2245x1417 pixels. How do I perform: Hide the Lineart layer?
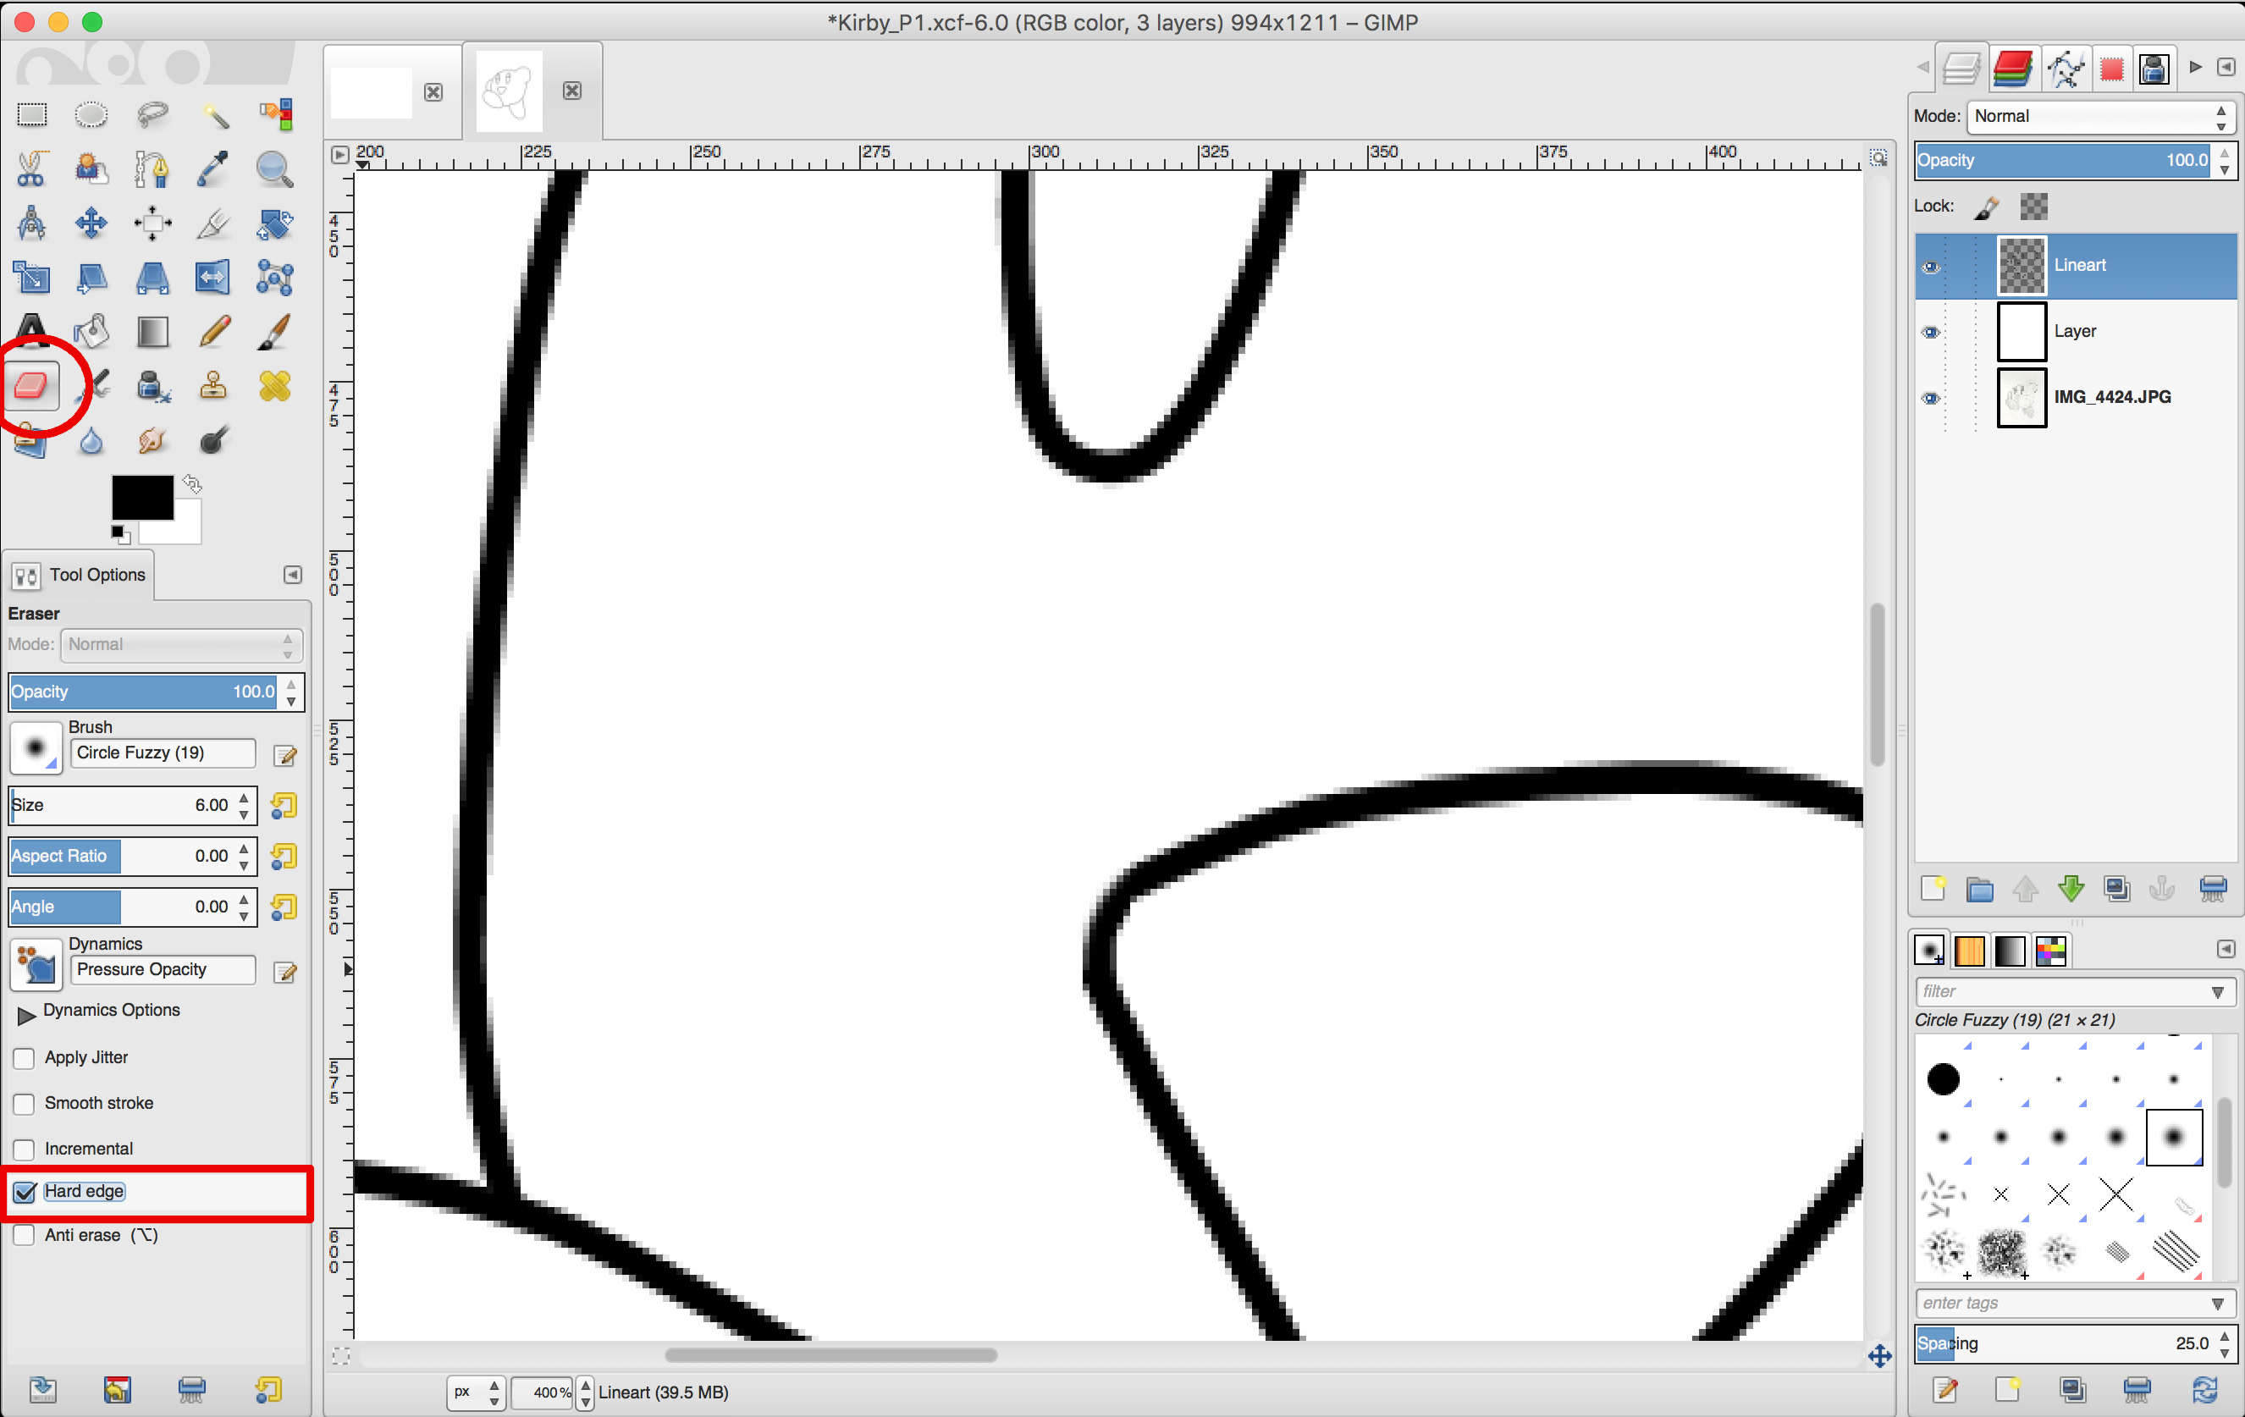coord(1931,267)
